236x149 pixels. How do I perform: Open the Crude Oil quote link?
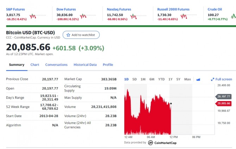[x=215, y=9]
